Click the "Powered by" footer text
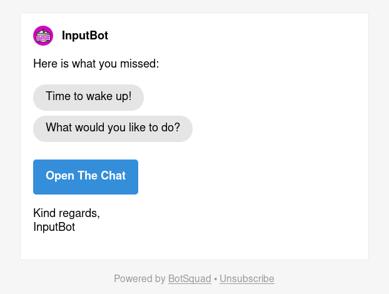 tap(139, 279)
